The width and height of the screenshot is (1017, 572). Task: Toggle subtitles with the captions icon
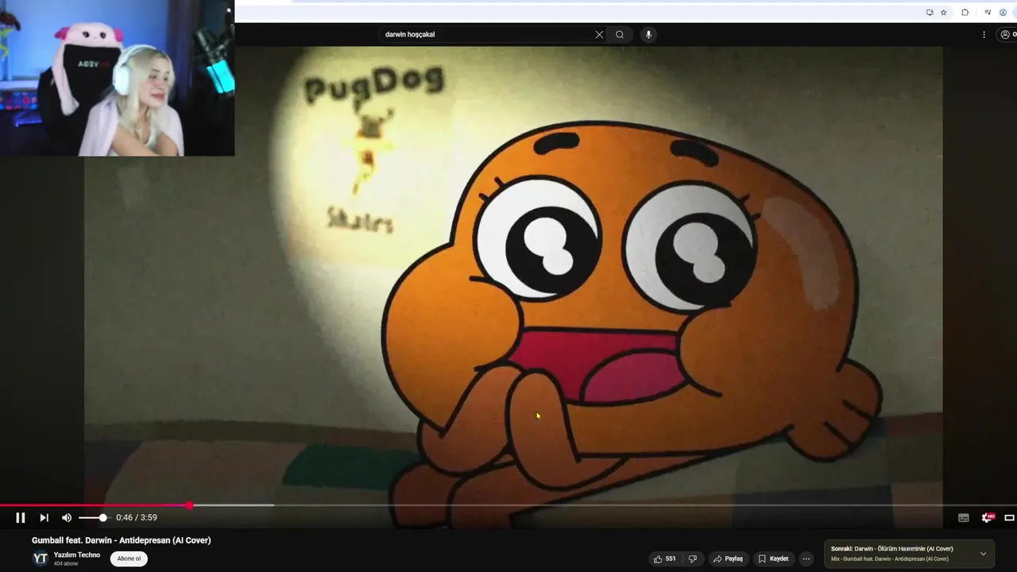(964, 517)
